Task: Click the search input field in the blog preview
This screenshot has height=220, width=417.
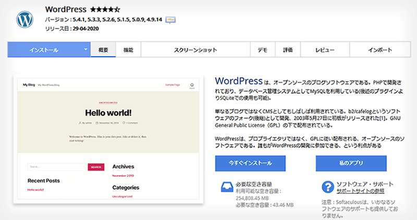Action: (57, 167)
